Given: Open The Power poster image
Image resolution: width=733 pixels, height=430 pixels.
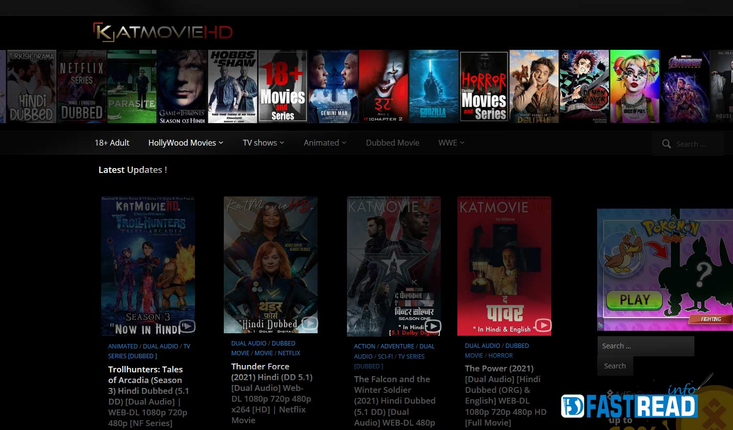Looking at the screenshot, I should 504,266.
